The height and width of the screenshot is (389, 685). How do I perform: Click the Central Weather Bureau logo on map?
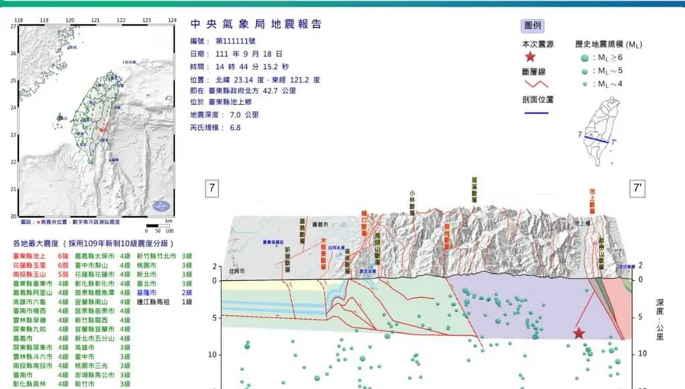coord(161,205)
